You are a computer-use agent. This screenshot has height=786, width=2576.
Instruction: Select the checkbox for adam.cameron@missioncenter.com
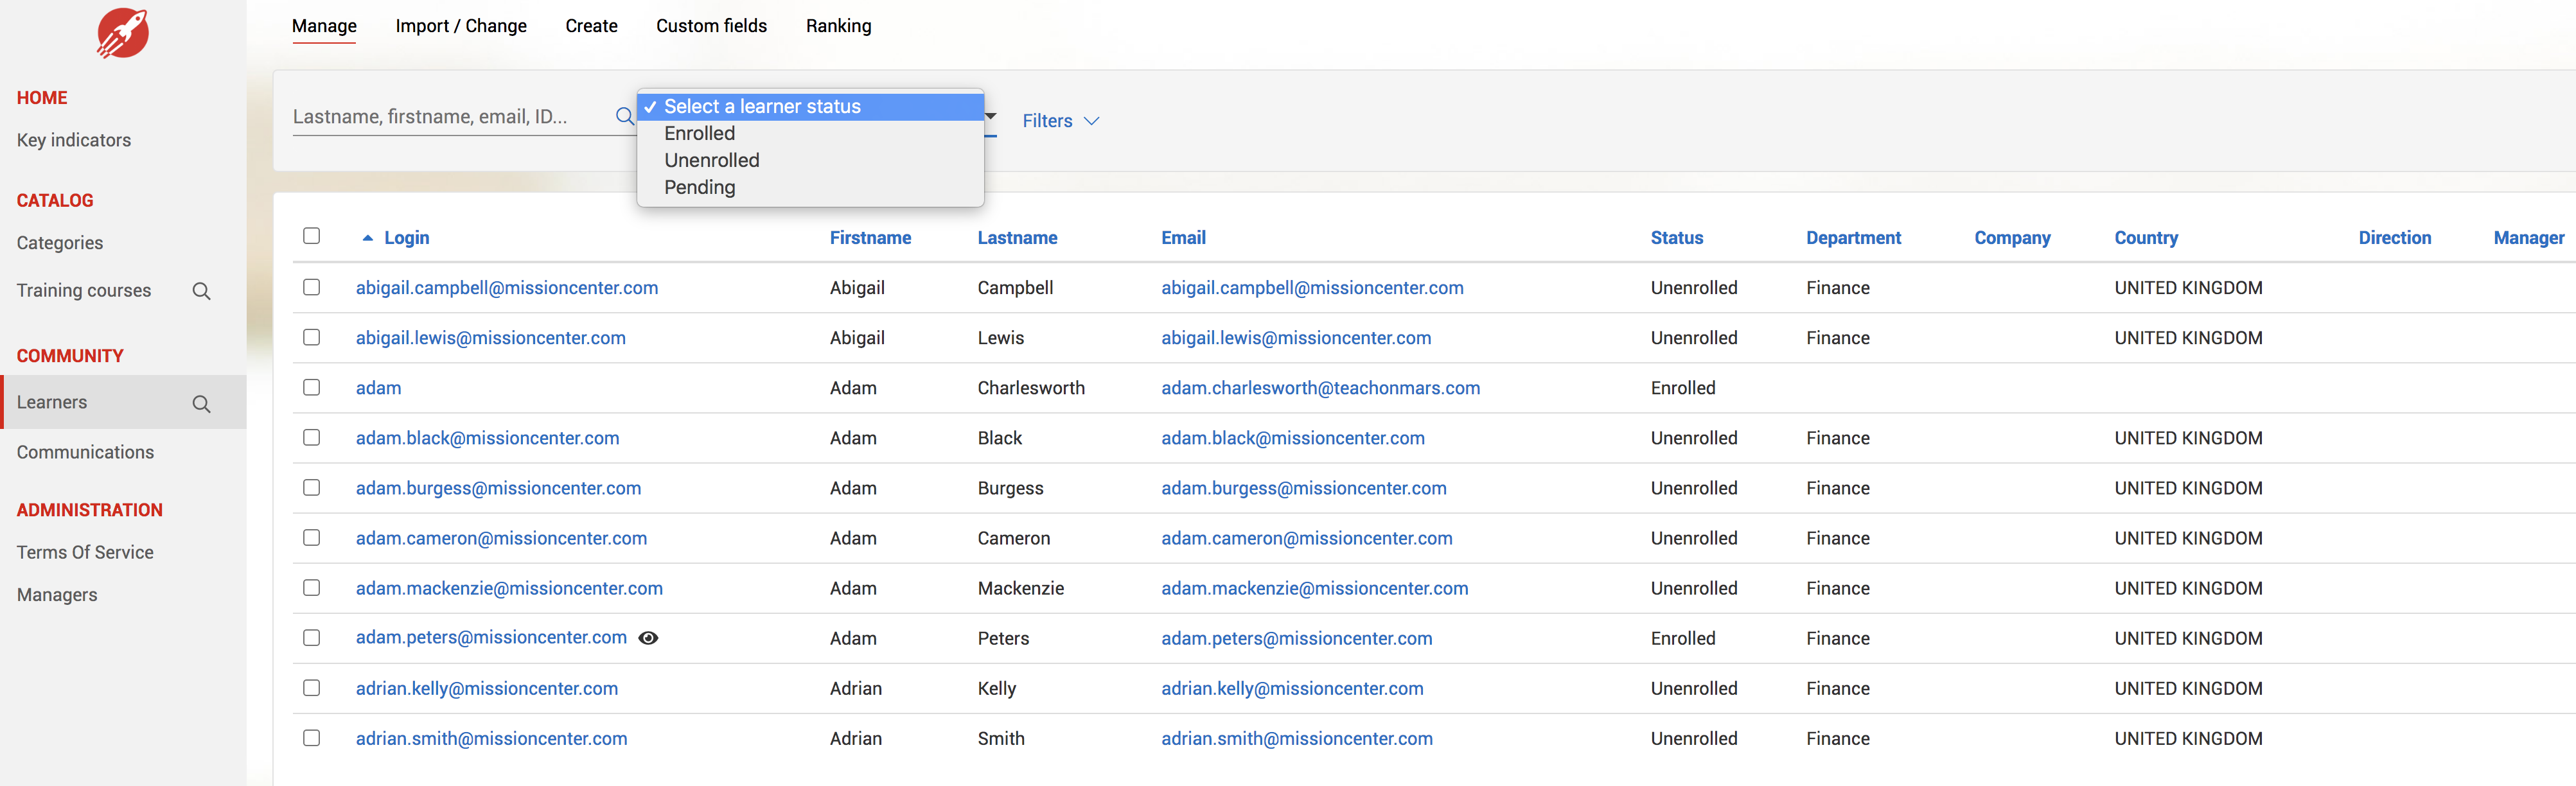click(311, 537)
